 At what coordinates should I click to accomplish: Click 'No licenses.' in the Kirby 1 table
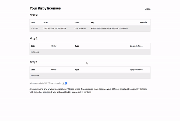coord(35,76)
